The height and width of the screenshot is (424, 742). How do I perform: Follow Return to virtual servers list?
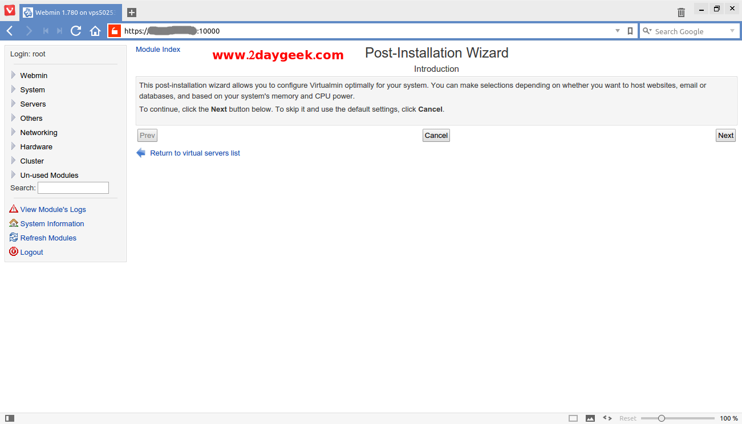[195, 153]
